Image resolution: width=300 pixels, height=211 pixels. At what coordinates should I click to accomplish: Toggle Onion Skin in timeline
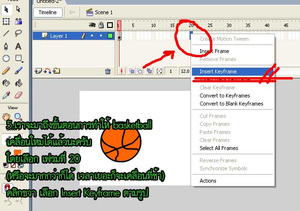click(132, 71)
